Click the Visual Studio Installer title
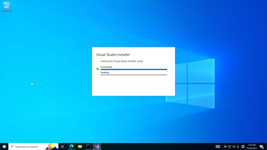This screenshot has width=267, height=150. pyautogui.click(x=113, y=55)
